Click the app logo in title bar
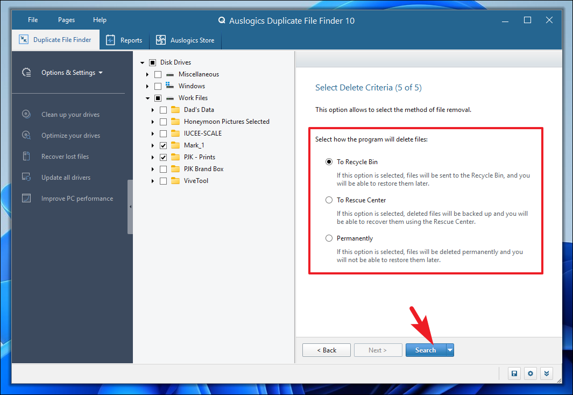The image size is (573, 395). 222,20
